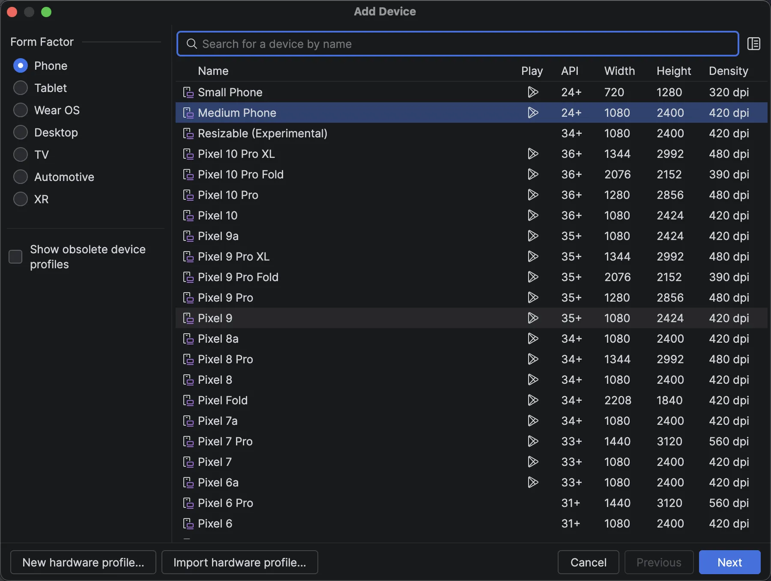The height and width of the screenshot is (581, 771).
Task: Sort devices by Density column header
Action: click(728, 71)
